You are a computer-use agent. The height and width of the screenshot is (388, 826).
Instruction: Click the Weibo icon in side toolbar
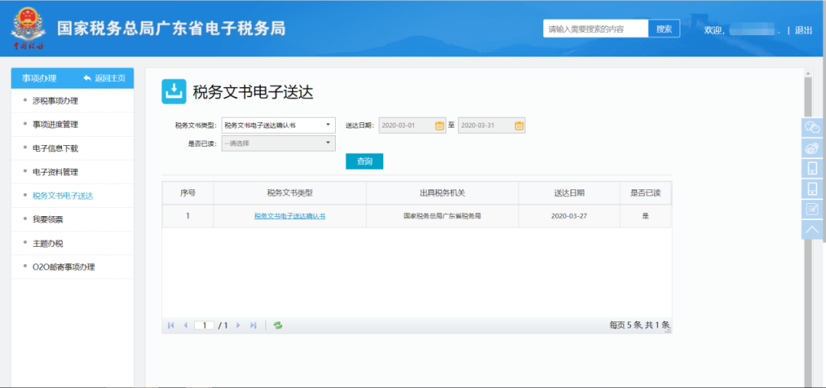click(812, 148)
